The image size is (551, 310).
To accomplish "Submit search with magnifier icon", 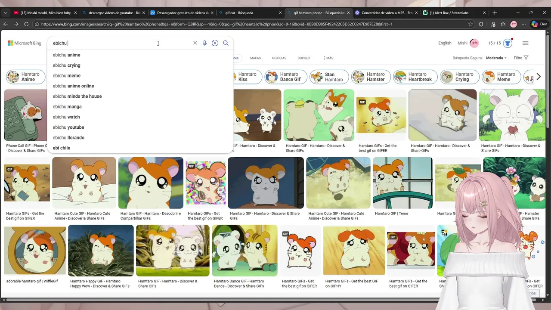I will coord(226,43).
